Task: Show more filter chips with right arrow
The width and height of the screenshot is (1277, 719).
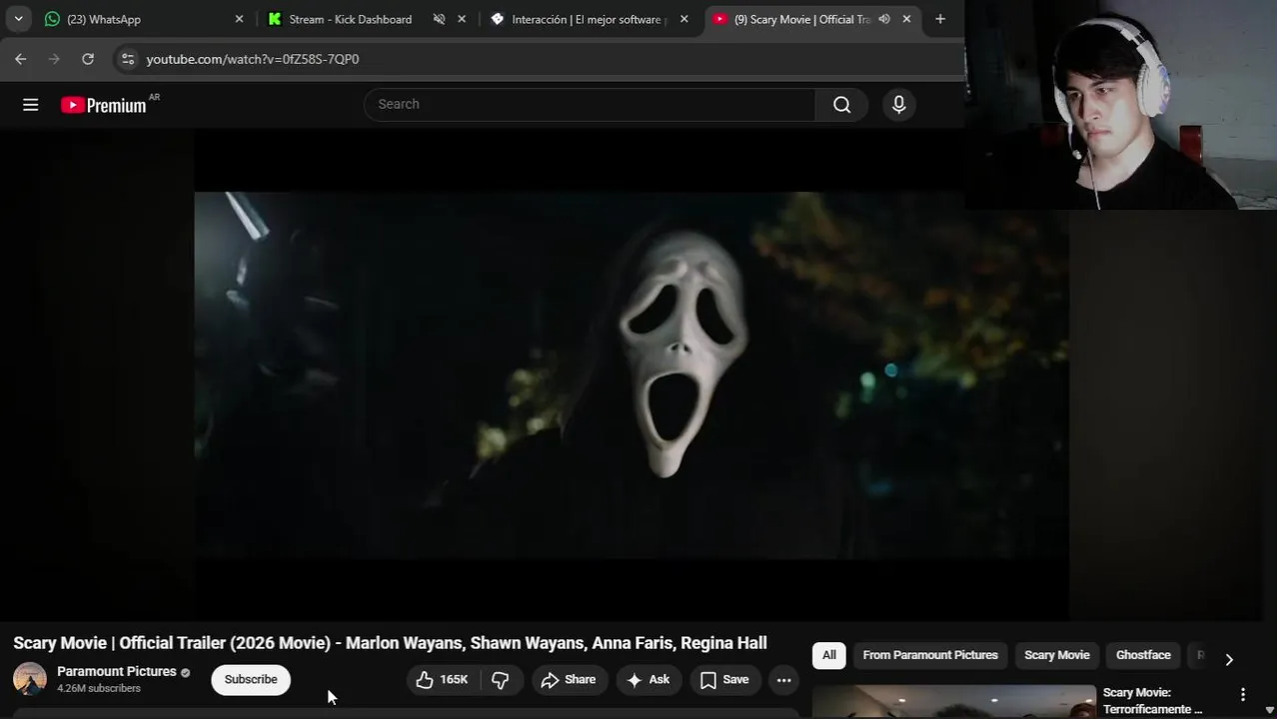Action: (x=1229, y=659)
